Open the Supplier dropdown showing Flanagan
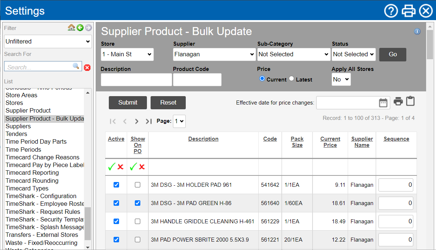Viewport: 436px width, 250px height. (214, 54)
